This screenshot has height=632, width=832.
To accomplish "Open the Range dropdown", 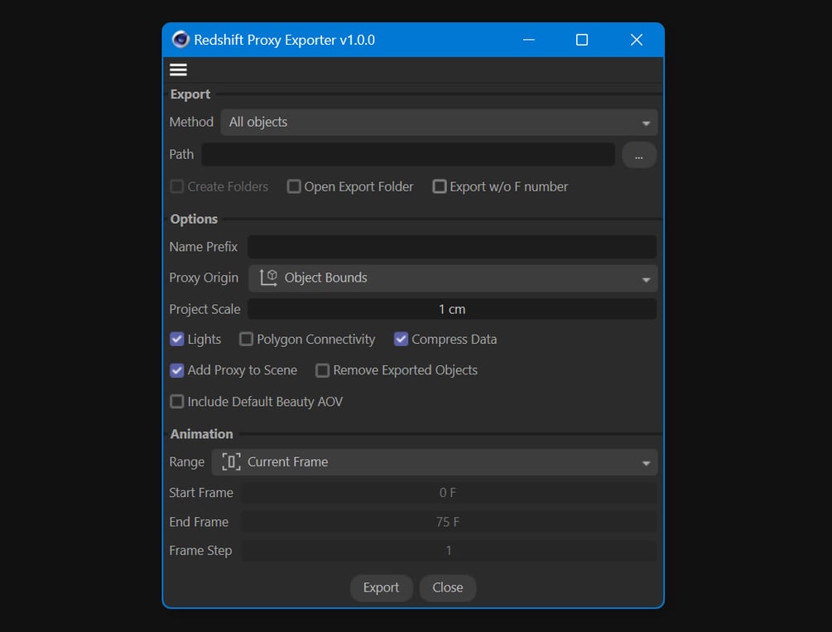I will point(434,462).
